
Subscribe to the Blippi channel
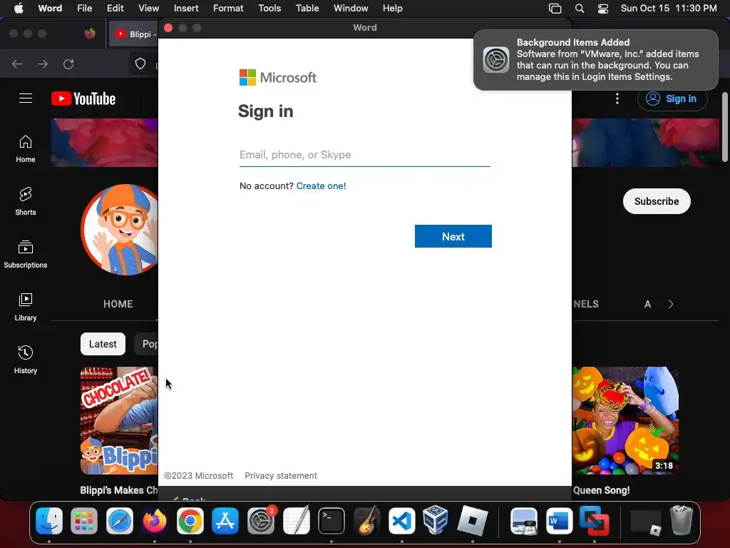coord(657,201)
